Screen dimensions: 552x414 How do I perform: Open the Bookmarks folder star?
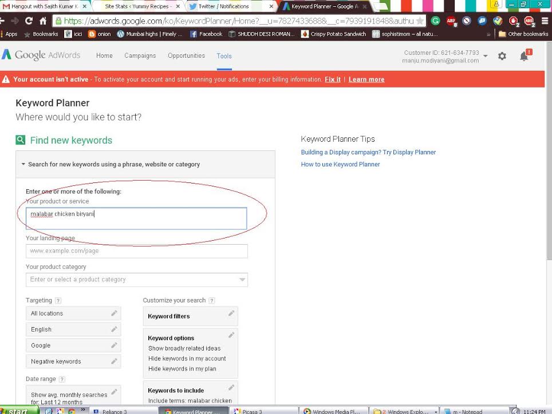pos(41,34)
